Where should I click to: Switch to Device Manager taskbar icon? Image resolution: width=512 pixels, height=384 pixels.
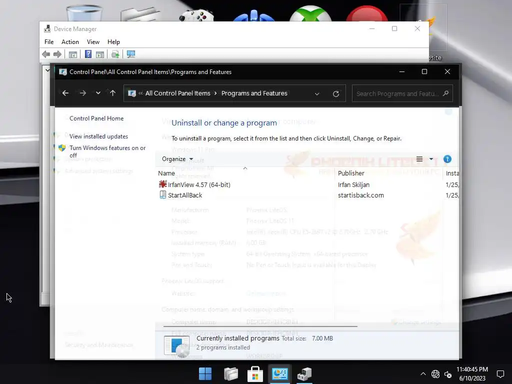[304, 374]
